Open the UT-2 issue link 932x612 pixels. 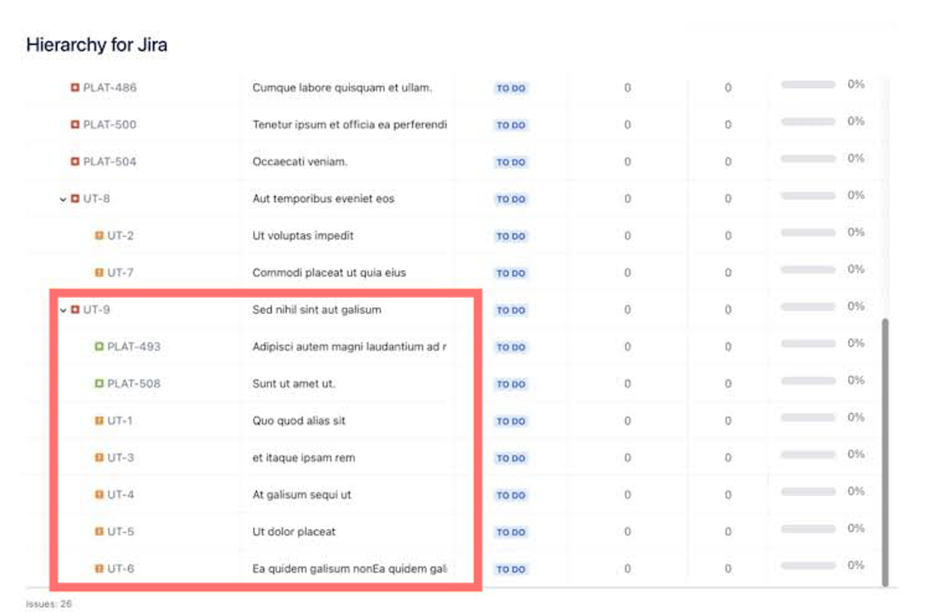point(120,235)
